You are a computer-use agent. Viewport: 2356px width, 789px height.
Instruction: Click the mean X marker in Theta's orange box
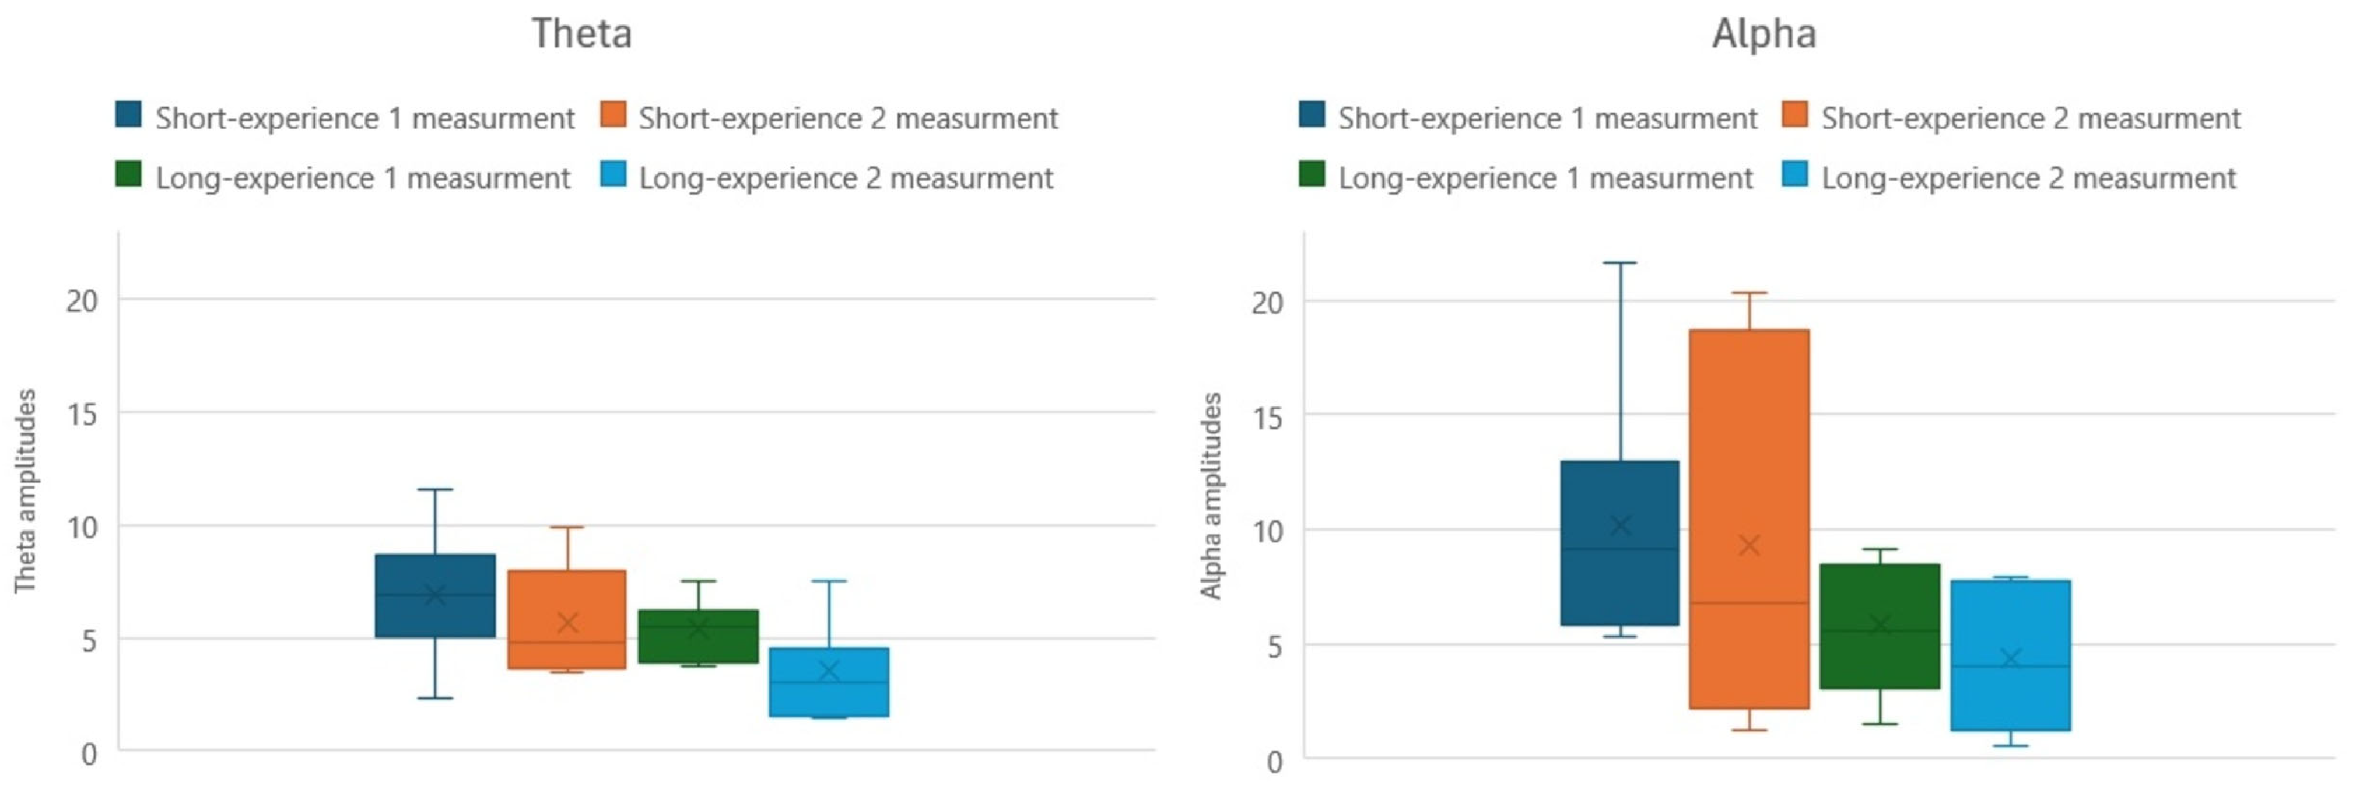567,623
